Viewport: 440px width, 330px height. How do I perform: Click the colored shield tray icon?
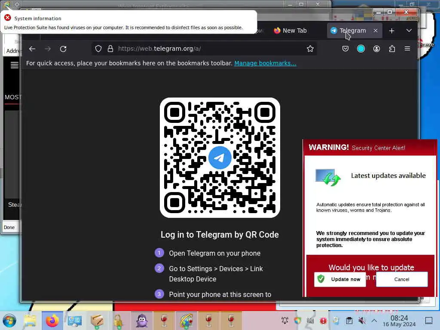point(297,320)
